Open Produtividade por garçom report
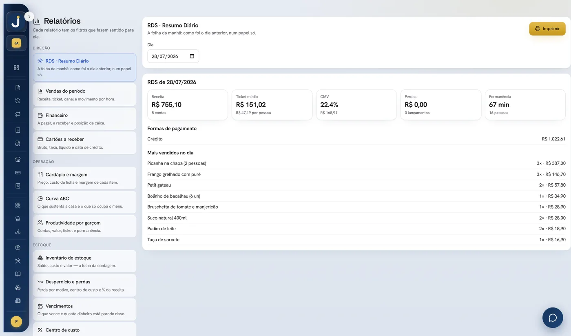Image resolution: width=571 pixels, height=336 pixels. [84, 226]
